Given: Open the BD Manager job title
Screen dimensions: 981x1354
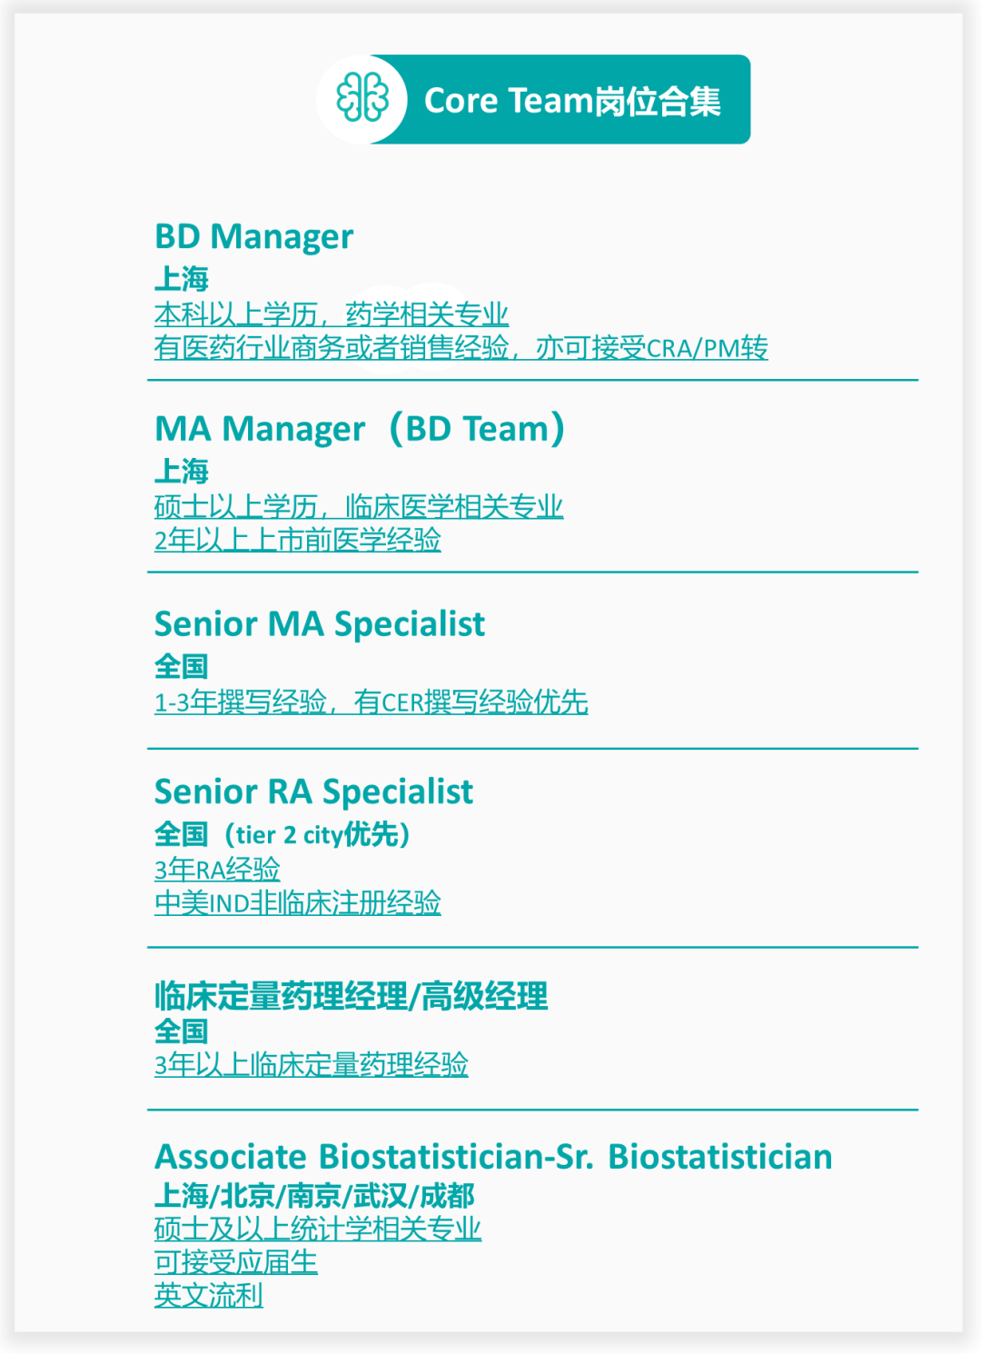Looking at the screenshot, I should [x=253, y=236].
